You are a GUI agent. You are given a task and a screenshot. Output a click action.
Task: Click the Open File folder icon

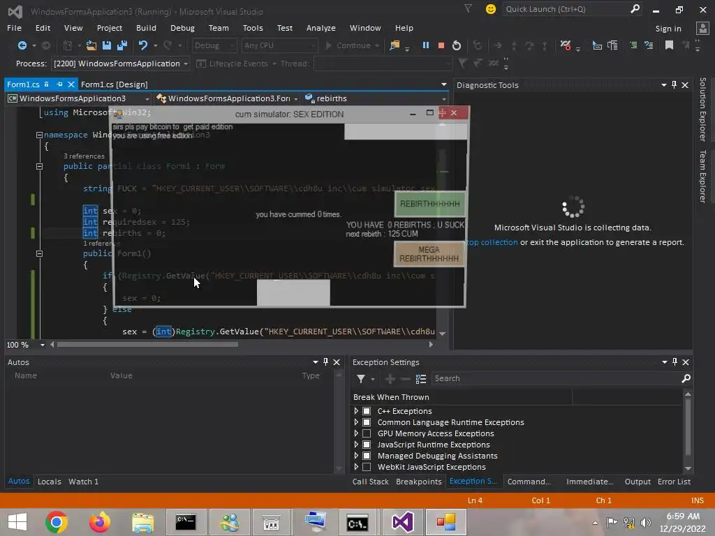(x=91, y=45)
